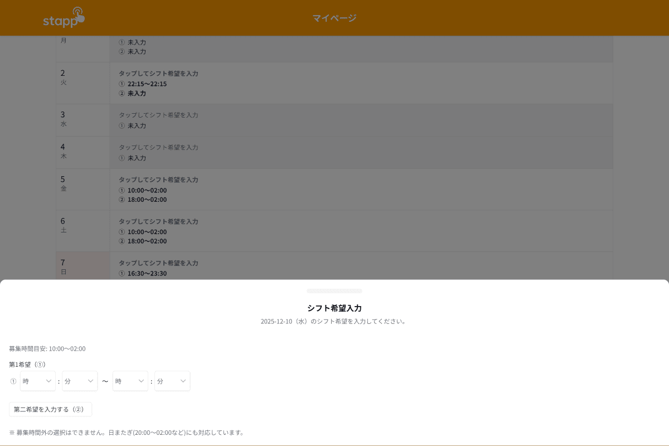669x446 pixels.
Task: Click the drag handle atop the shift input sheet
Action: coord(334,290)
